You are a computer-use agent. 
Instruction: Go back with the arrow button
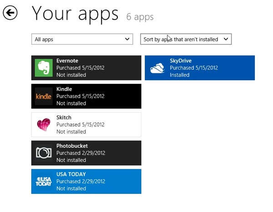10,13
